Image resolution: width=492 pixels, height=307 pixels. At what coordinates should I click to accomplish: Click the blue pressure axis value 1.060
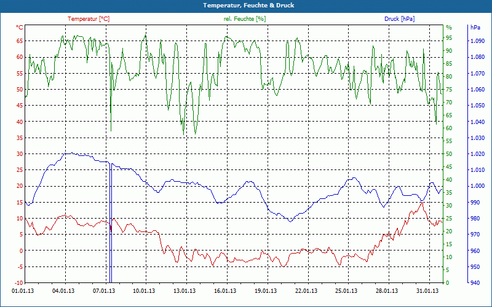click(x=478, y=89)
